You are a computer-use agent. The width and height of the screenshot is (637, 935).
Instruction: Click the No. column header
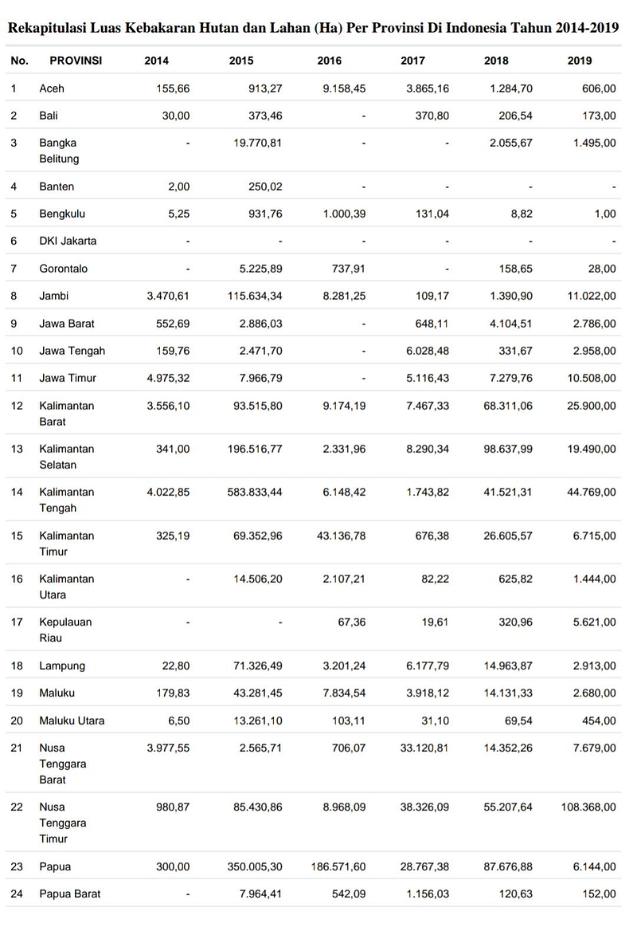point(20,61)
